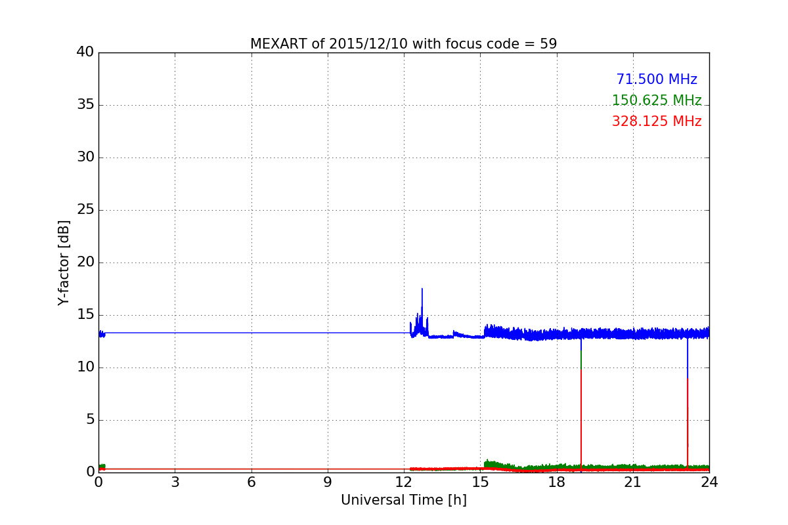
Task: Select the 150.625 MHz legend label
Action: (657, 100)
